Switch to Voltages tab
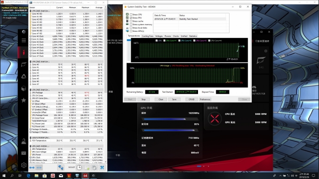319x179 pixels. tap(159, 36)
